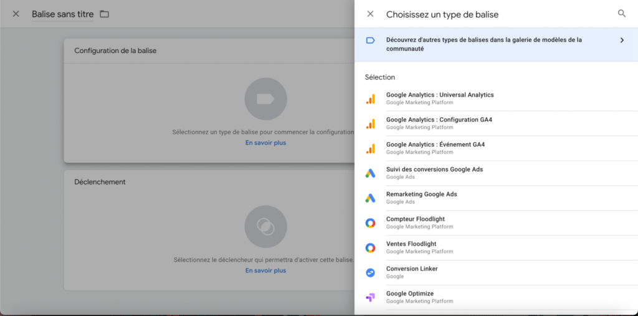Click the Universal Analytics bar-chart icon
Viewport: 638px width, 316px height.
pyautogui.click(x=370, y=98)
